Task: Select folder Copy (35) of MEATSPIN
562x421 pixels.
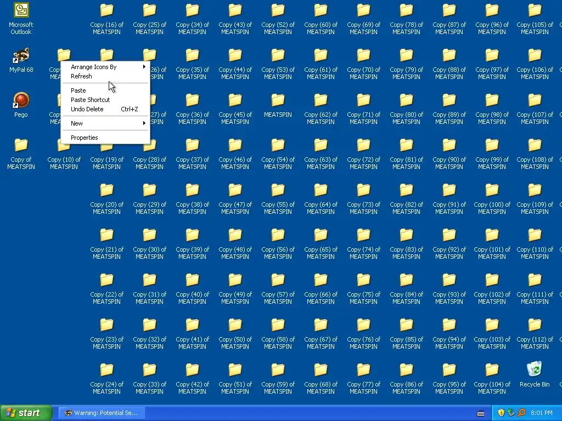Action: click(x=192, y=64)
